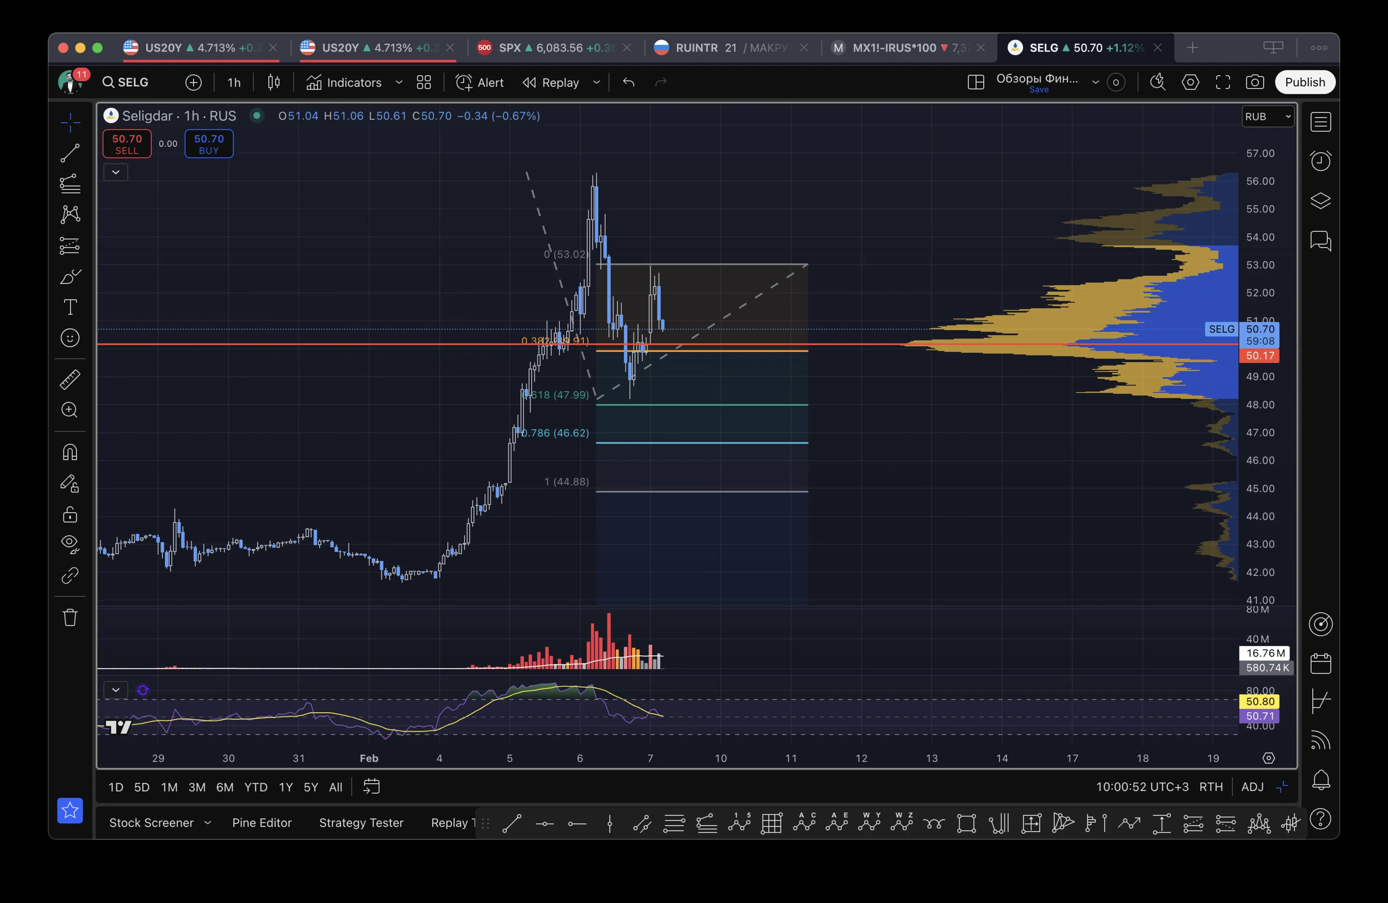This screenshot has width=1388, height=903.
Task: Click the 50.70 SELL button
Action: click(127, 144)
